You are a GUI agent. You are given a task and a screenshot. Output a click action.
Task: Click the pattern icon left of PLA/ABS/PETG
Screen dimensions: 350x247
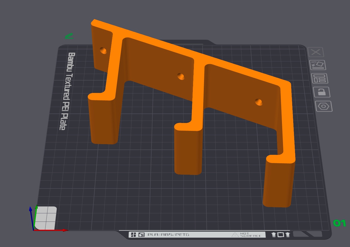(x=141, y=235)
